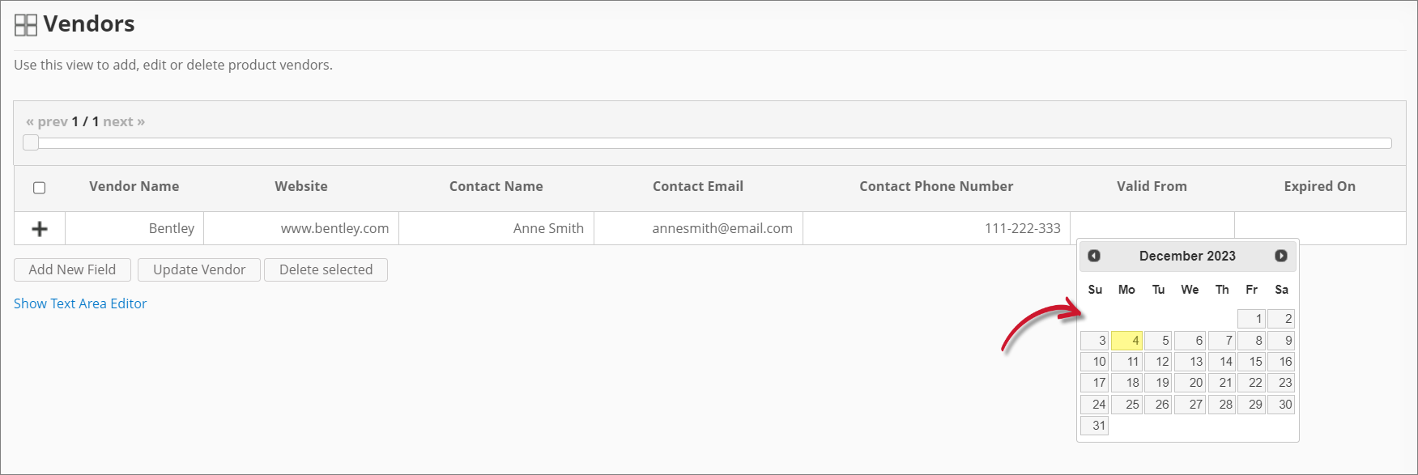
Task: Click the Add New Field button
Action: pyautogui.click(x=72, y=269)
